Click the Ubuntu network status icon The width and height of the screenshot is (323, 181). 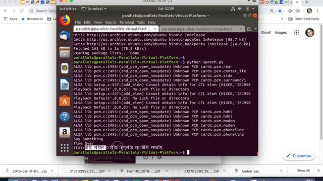[x=233, y=9]
